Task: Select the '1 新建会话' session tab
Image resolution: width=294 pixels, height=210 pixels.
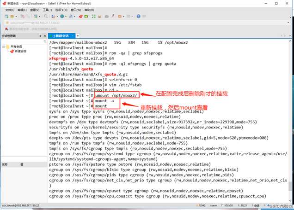Action: click(x=61, y=35)
